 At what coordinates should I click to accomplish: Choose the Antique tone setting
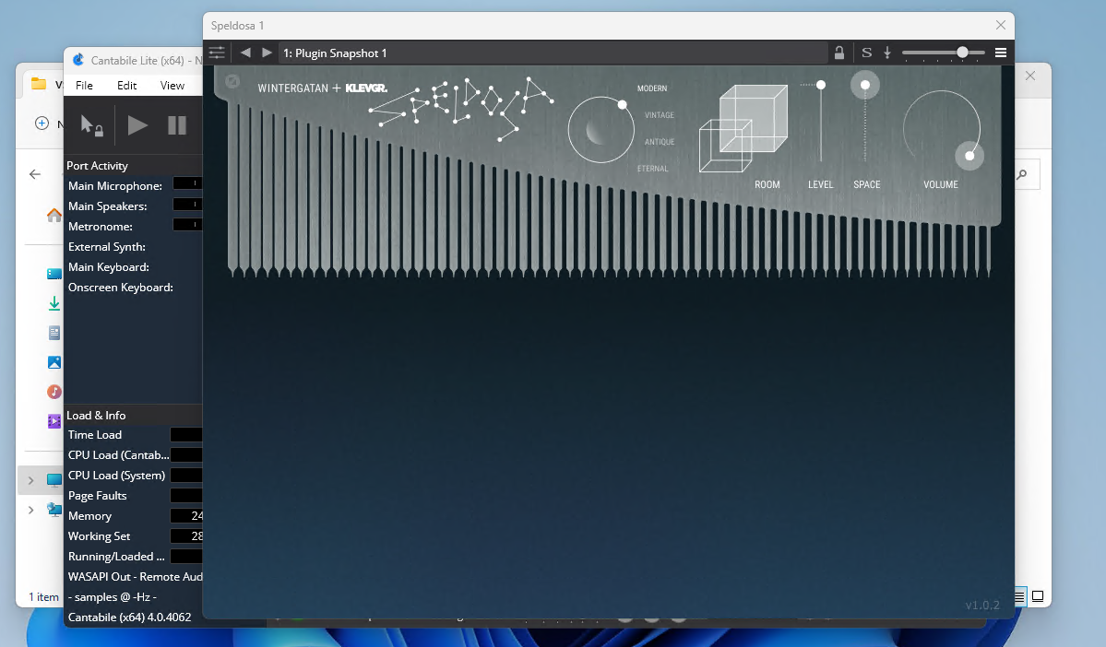coord(659,142)
